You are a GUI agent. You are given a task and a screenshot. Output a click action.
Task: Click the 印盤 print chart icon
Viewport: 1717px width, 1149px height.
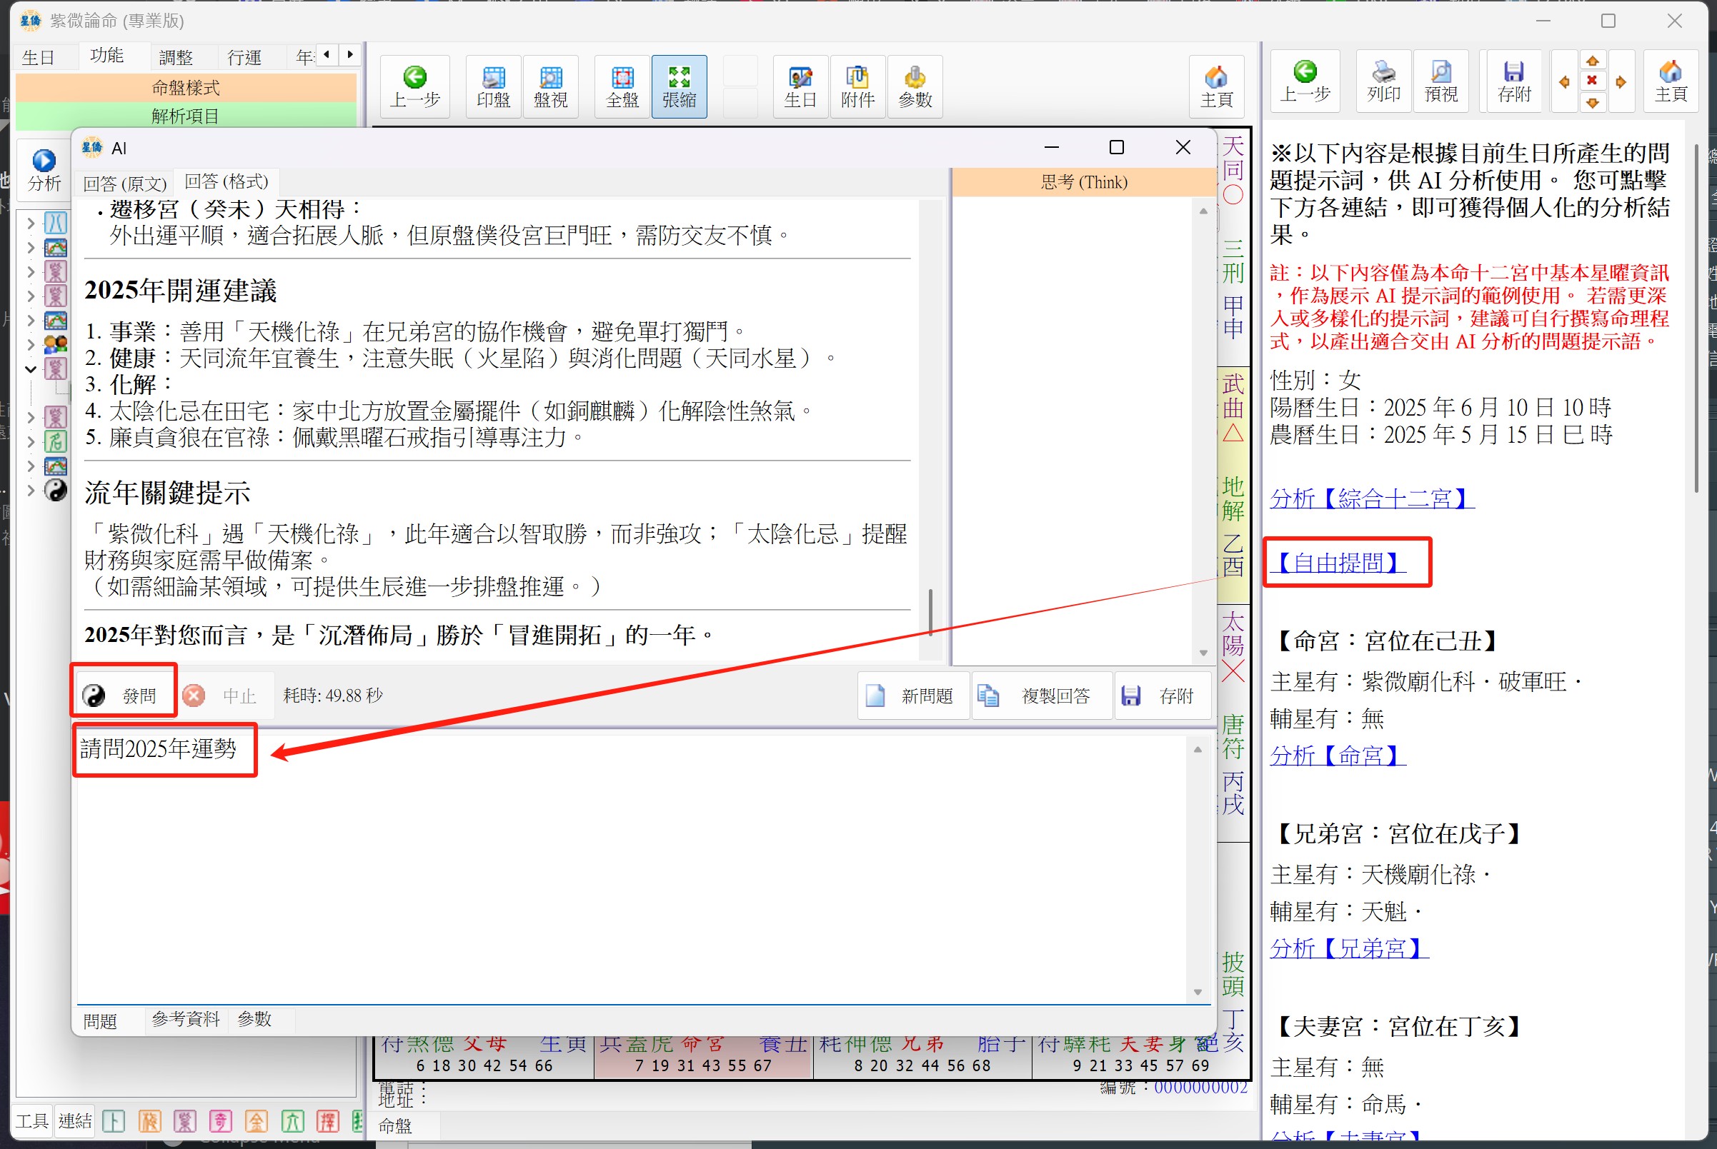coord(494,86)
